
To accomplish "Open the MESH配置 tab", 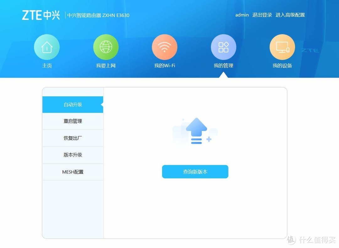I will [x=73, y=172].
